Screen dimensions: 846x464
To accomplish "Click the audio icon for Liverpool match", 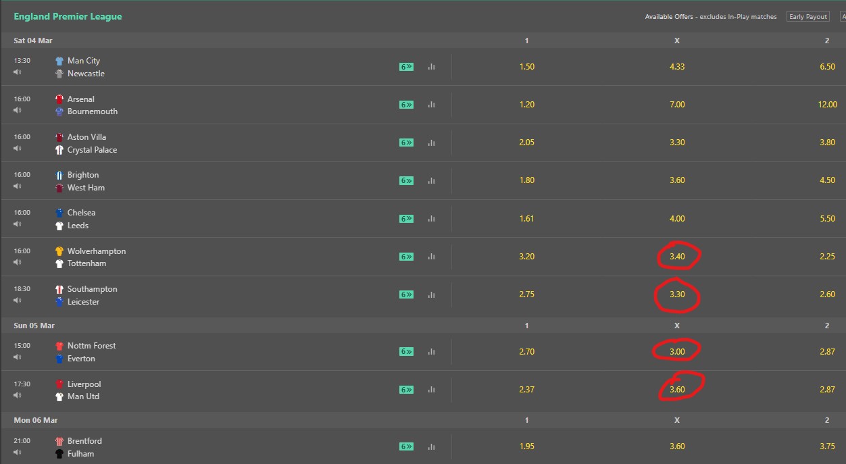I will pos(18,396).
